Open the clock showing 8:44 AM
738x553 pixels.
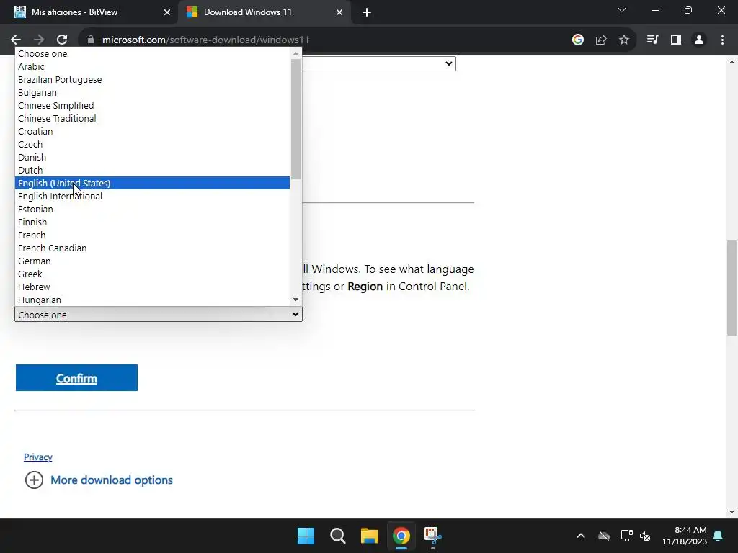click(x=685, y=536)
